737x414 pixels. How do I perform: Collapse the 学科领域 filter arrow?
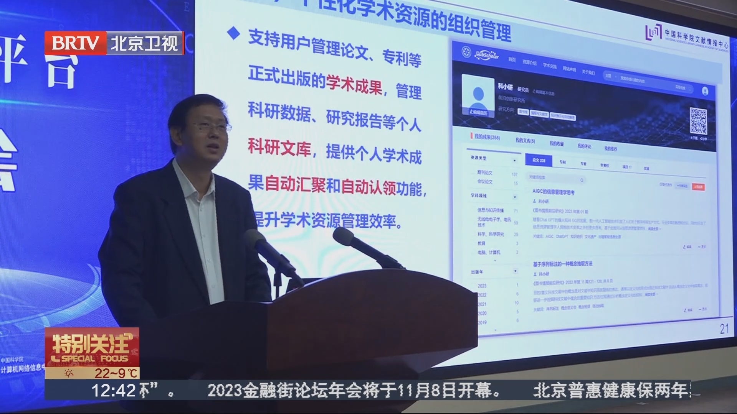[x=515, y=197]
